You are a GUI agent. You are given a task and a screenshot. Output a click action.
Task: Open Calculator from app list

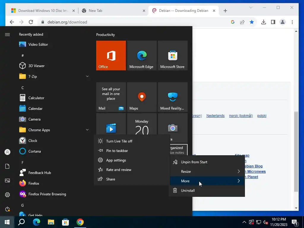54,98
